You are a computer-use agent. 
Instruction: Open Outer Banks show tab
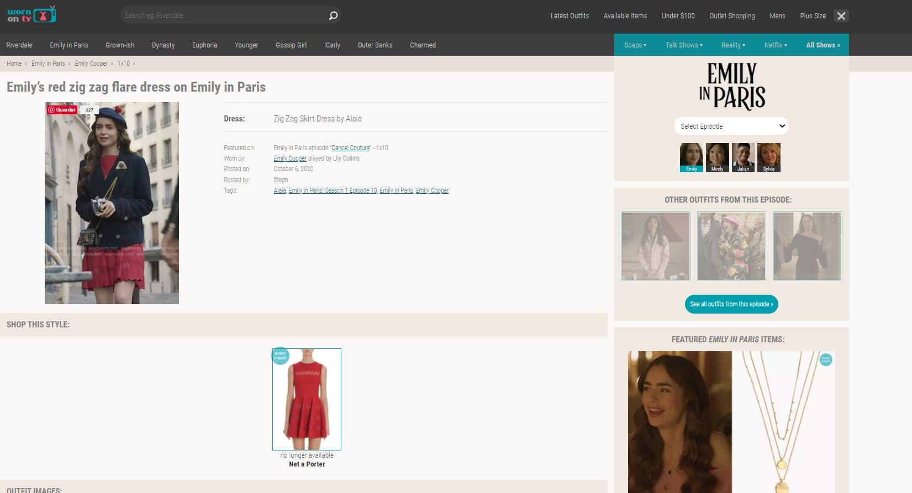coord(375,45)
